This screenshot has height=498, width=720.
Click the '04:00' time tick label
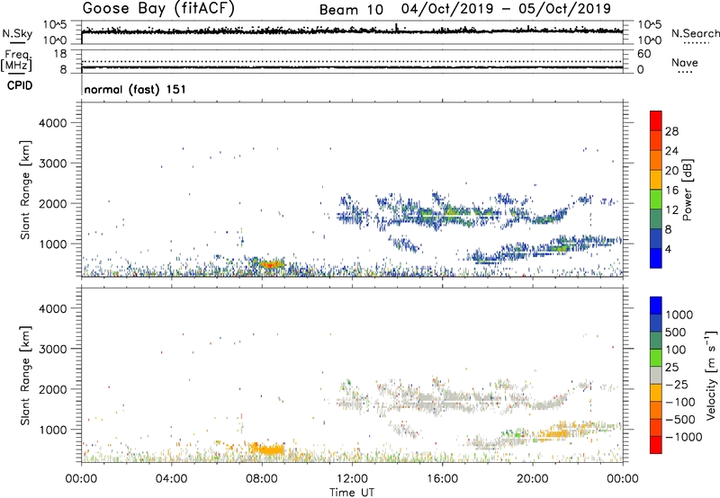tap(172, 479)
